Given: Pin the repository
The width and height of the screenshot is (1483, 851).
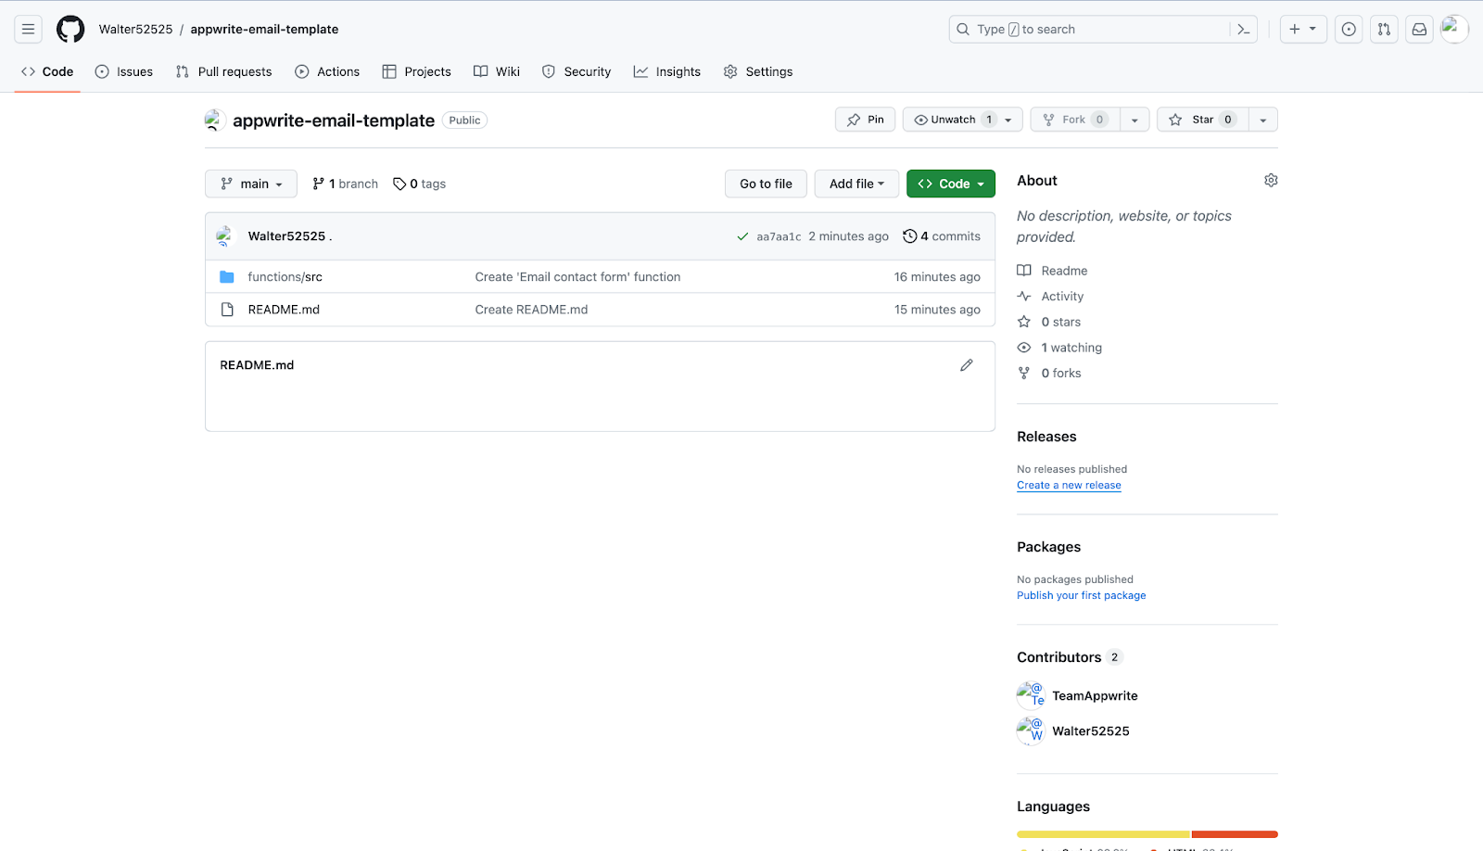Looking at the screenshot, I should click(865, 120).
